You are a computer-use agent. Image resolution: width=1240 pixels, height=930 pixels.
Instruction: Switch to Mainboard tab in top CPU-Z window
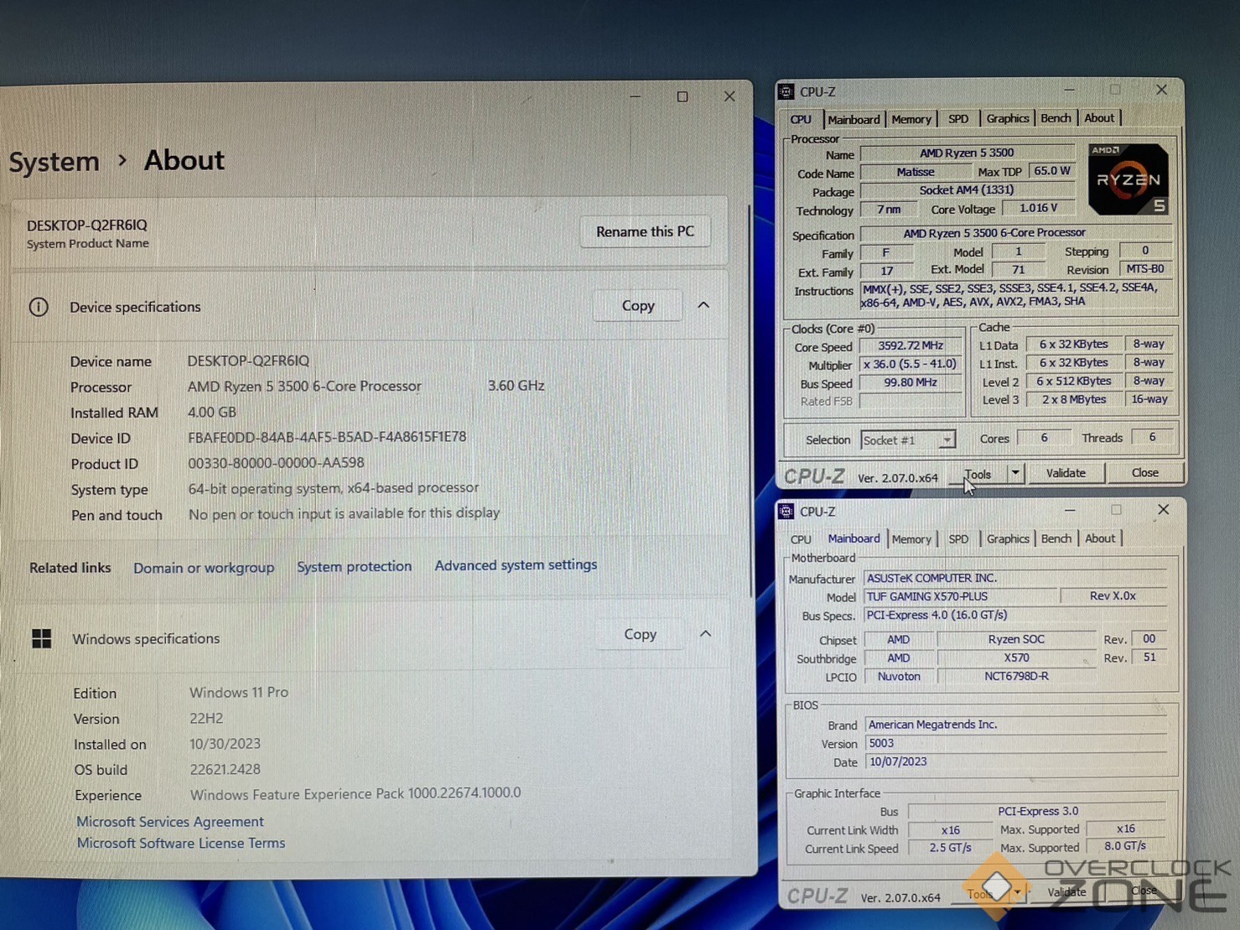tap(853, 119)
